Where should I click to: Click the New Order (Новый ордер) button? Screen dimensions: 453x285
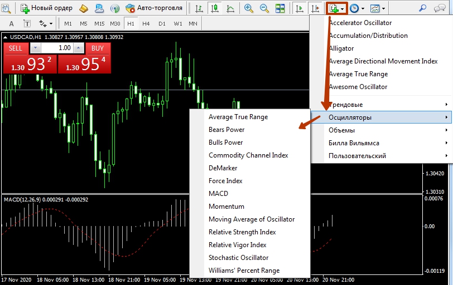(x=46, y=8)
